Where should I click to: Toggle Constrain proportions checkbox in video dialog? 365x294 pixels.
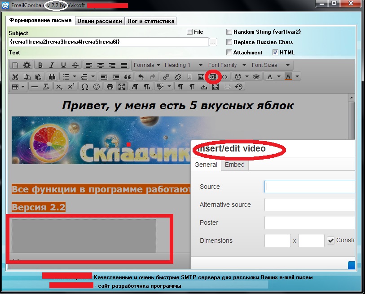331,241
